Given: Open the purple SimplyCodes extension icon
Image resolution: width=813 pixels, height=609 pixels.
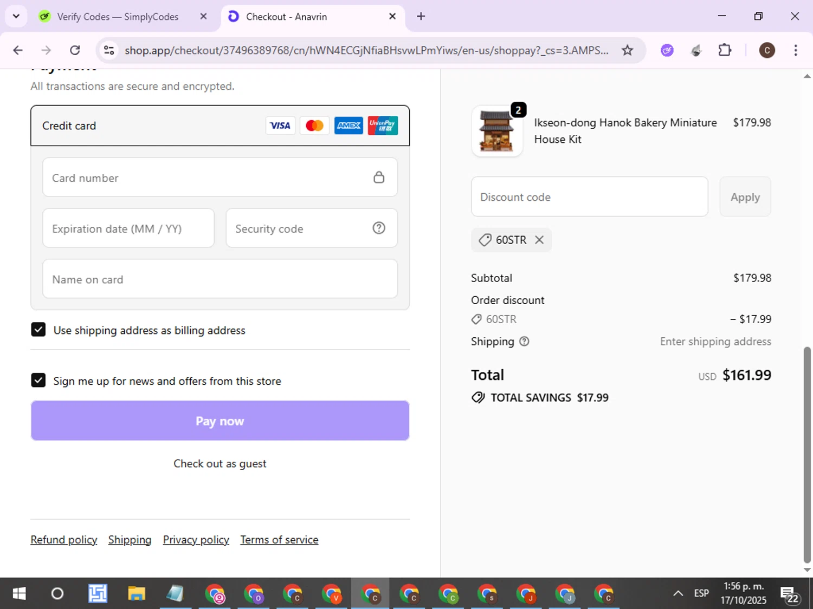Looking at the screenshot, I should (x=667, y=50).
